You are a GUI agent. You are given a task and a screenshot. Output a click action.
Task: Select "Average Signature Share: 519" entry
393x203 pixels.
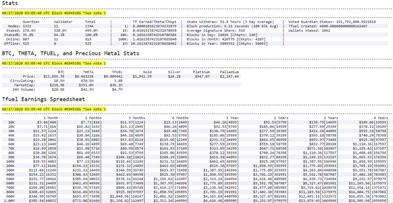pos(216,30)
